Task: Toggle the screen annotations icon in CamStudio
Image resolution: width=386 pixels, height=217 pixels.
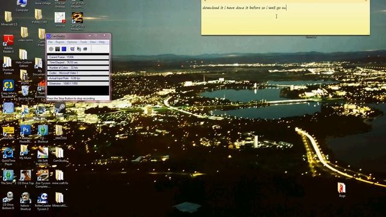Action: (x=72, y=49)
